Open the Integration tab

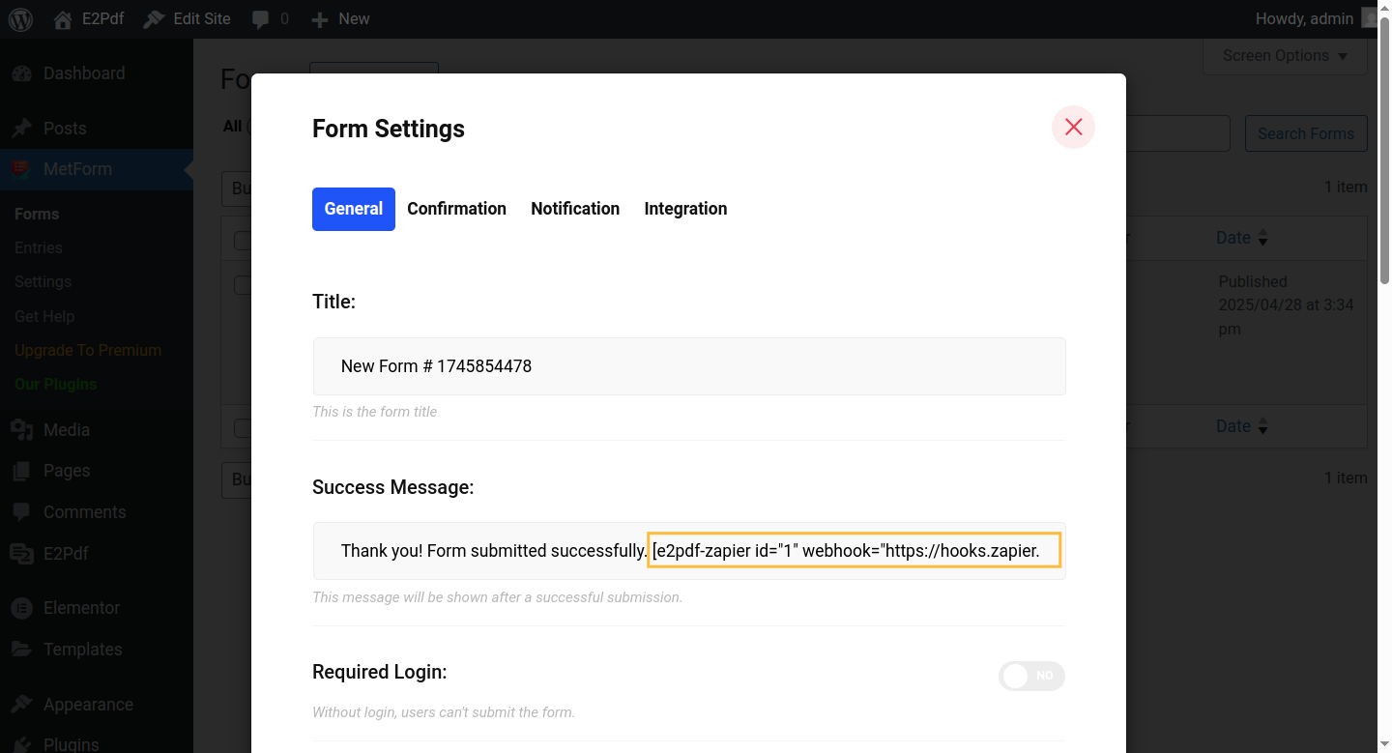685,209
